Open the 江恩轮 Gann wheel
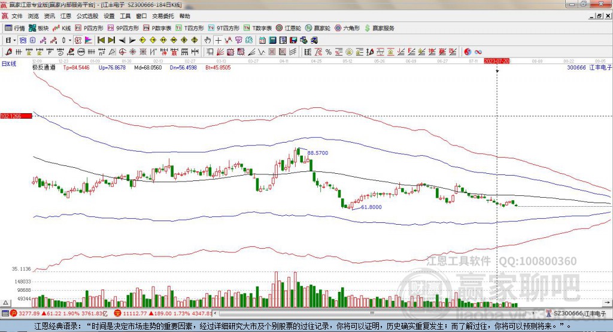The width and height of the screenshot is (613, 332). pyautogui.click(x=289, y=28)
